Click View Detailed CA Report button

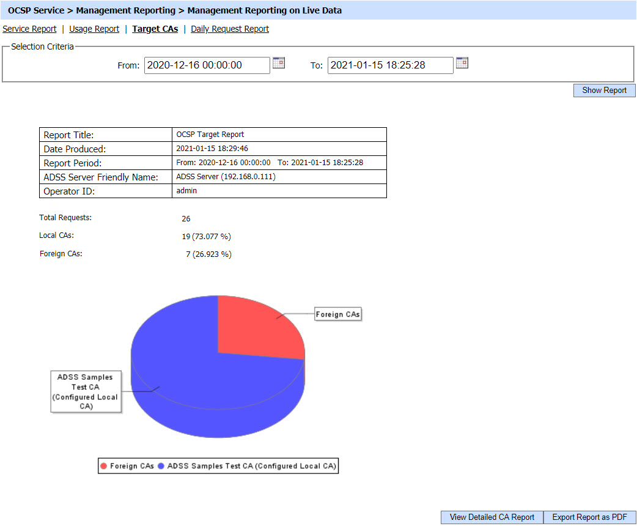point(492,517)
